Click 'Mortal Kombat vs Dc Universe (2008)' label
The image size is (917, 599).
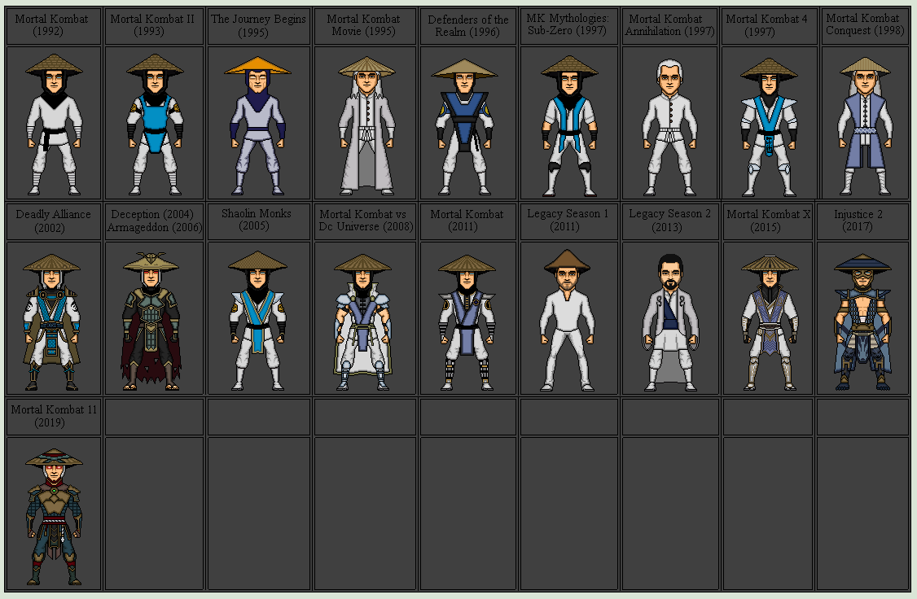coord(366,221)
